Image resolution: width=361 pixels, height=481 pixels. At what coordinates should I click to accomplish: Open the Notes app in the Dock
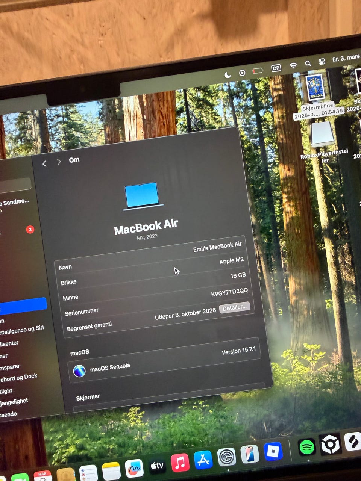[111, 472]
